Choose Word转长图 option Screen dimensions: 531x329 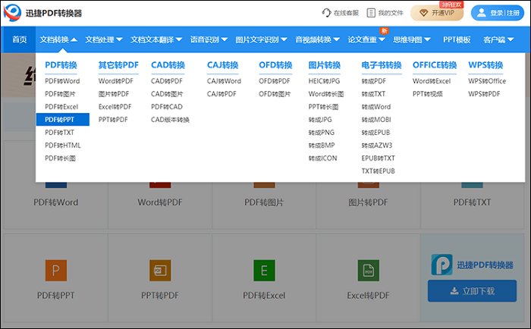(x=326, y=94)
